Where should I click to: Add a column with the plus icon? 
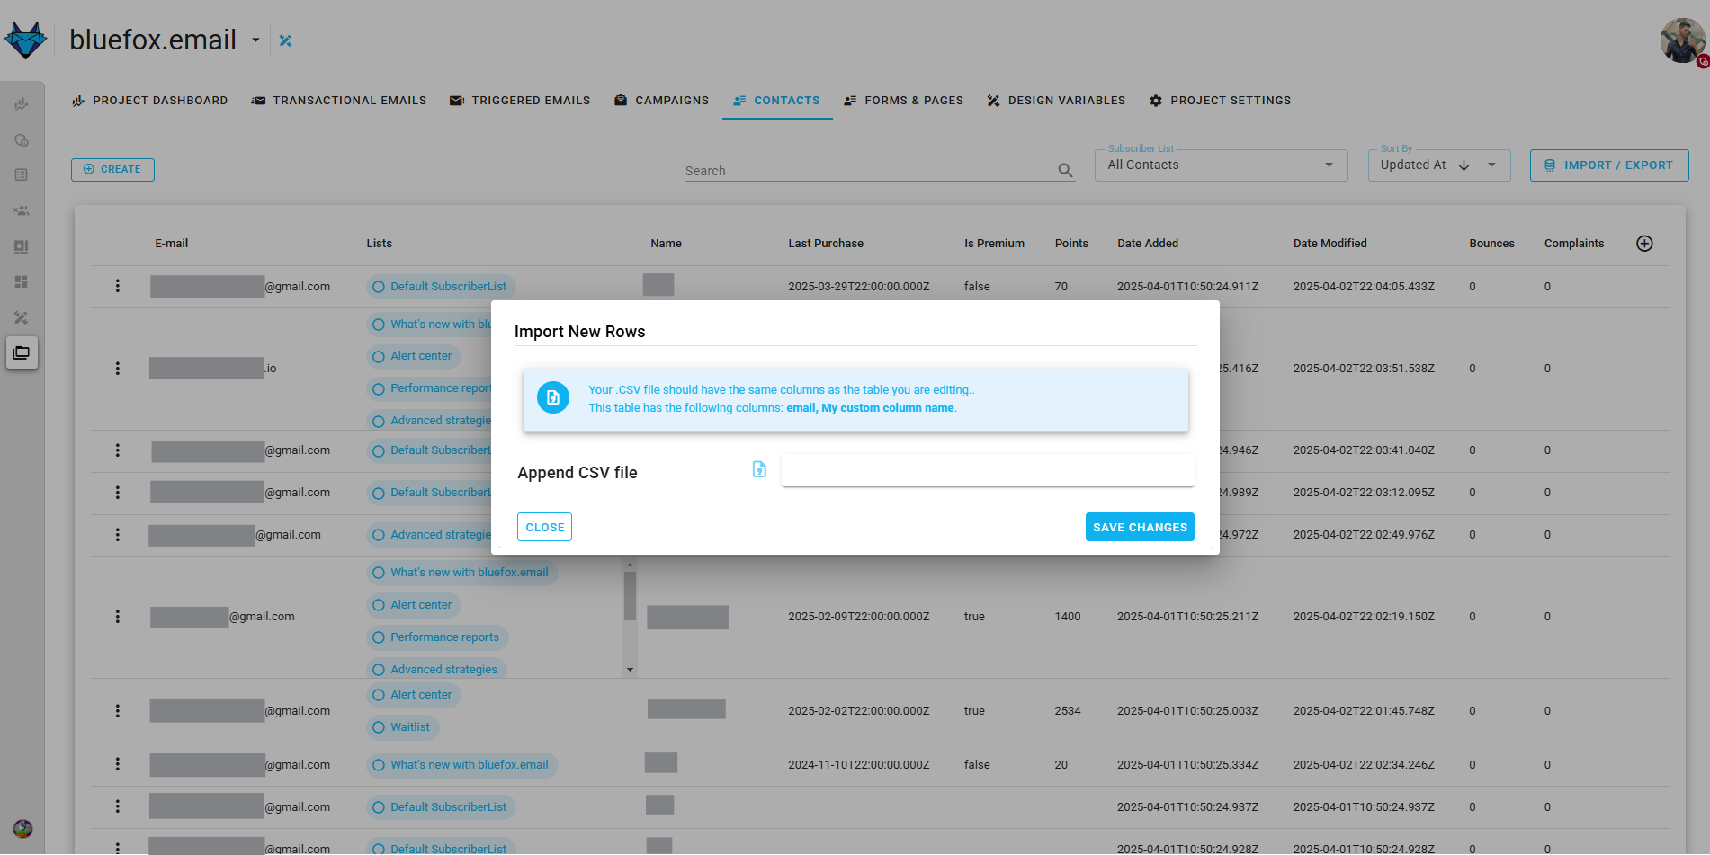coord(1644,244)
